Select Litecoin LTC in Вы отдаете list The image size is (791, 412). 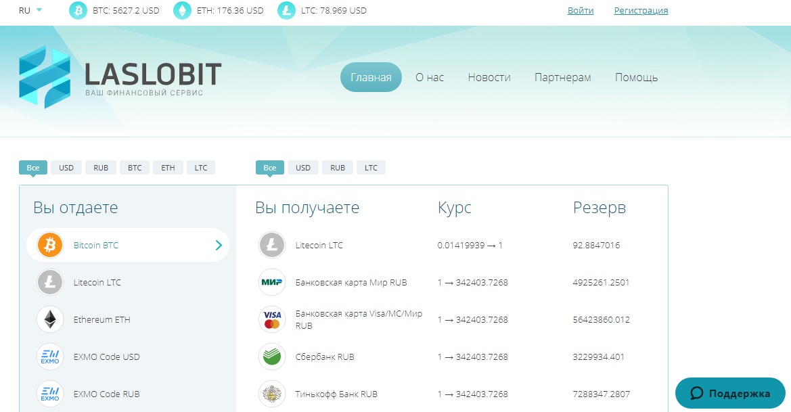point(97,282)
